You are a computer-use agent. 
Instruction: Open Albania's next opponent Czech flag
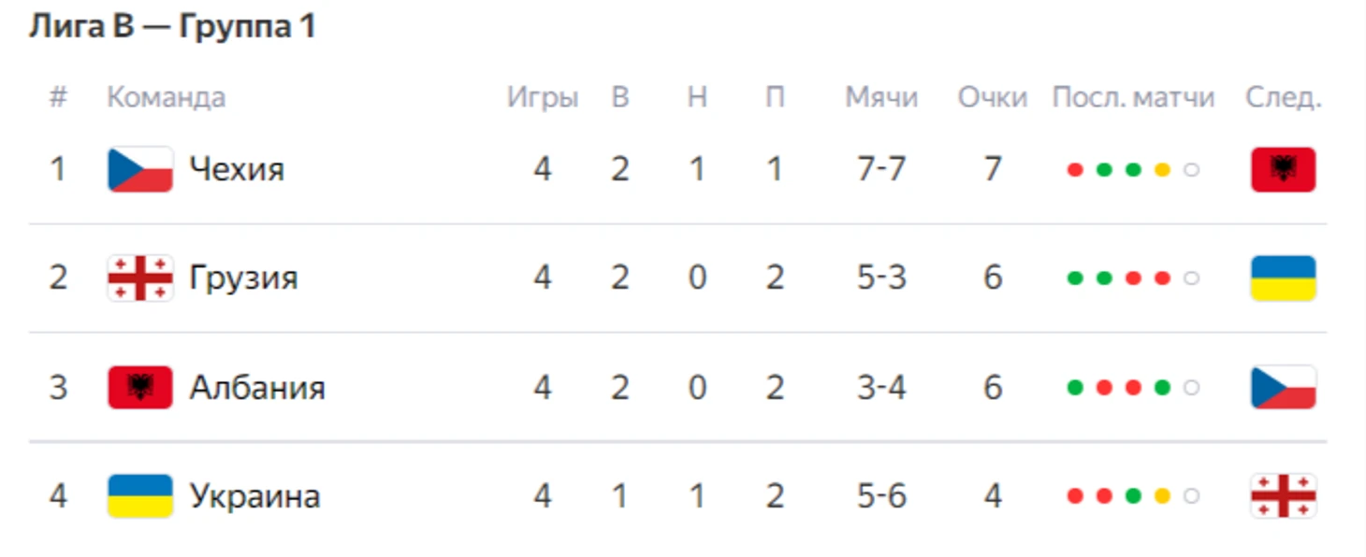point(1284,387)
